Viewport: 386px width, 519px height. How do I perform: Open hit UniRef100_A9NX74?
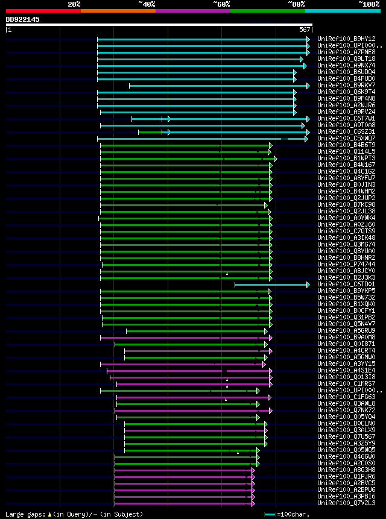coord(346,66)
